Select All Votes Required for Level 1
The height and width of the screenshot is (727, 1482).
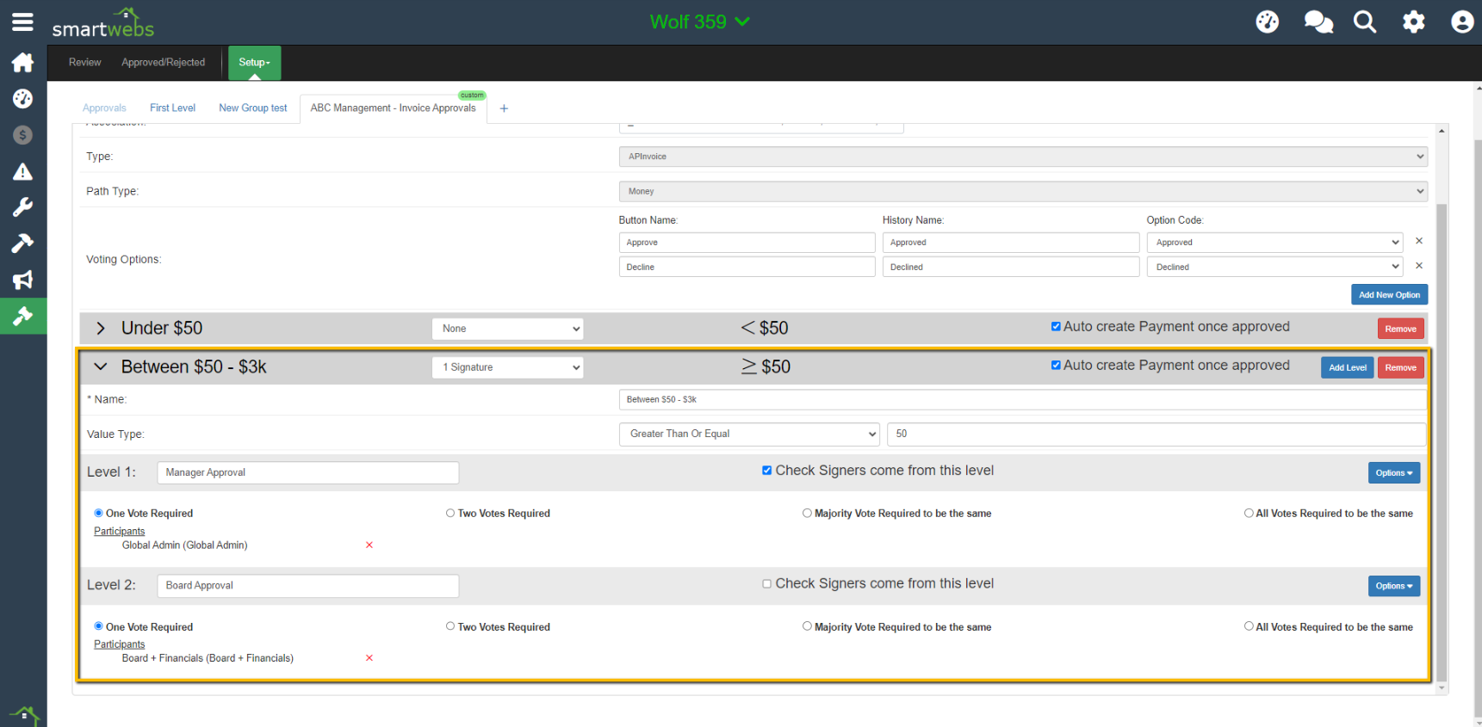1249,513
